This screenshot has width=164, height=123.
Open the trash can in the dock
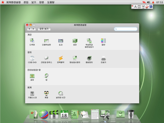click(131, 114)
